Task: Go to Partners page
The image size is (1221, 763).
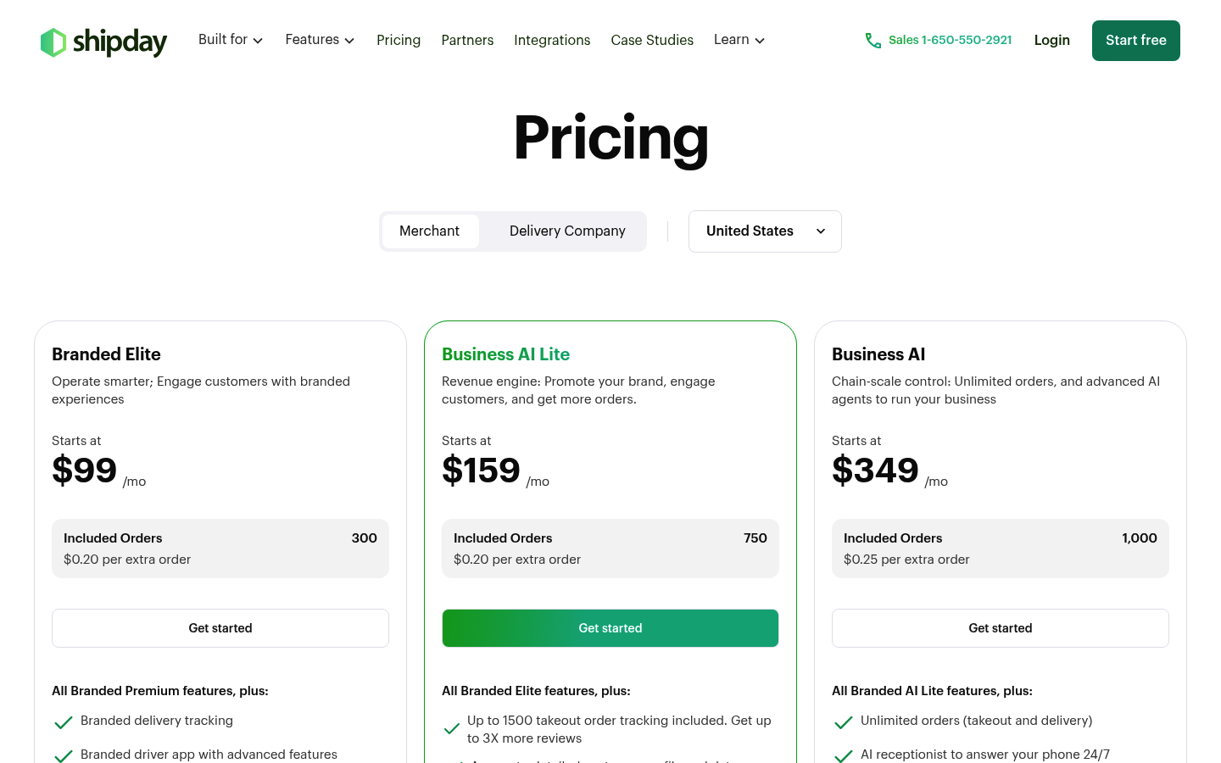Action: coord(467,40)
